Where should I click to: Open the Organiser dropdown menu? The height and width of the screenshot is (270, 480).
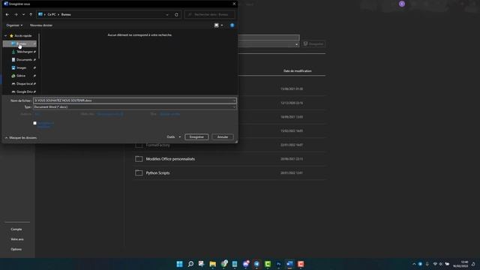(14, 25)
